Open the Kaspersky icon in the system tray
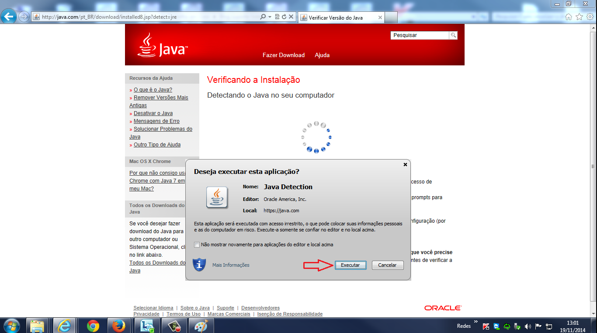This screenshot has height=333, width=597. [486, 326]
